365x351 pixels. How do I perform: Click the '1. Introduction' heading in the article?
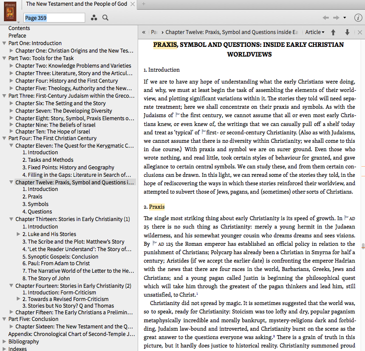tap(162, 70)
